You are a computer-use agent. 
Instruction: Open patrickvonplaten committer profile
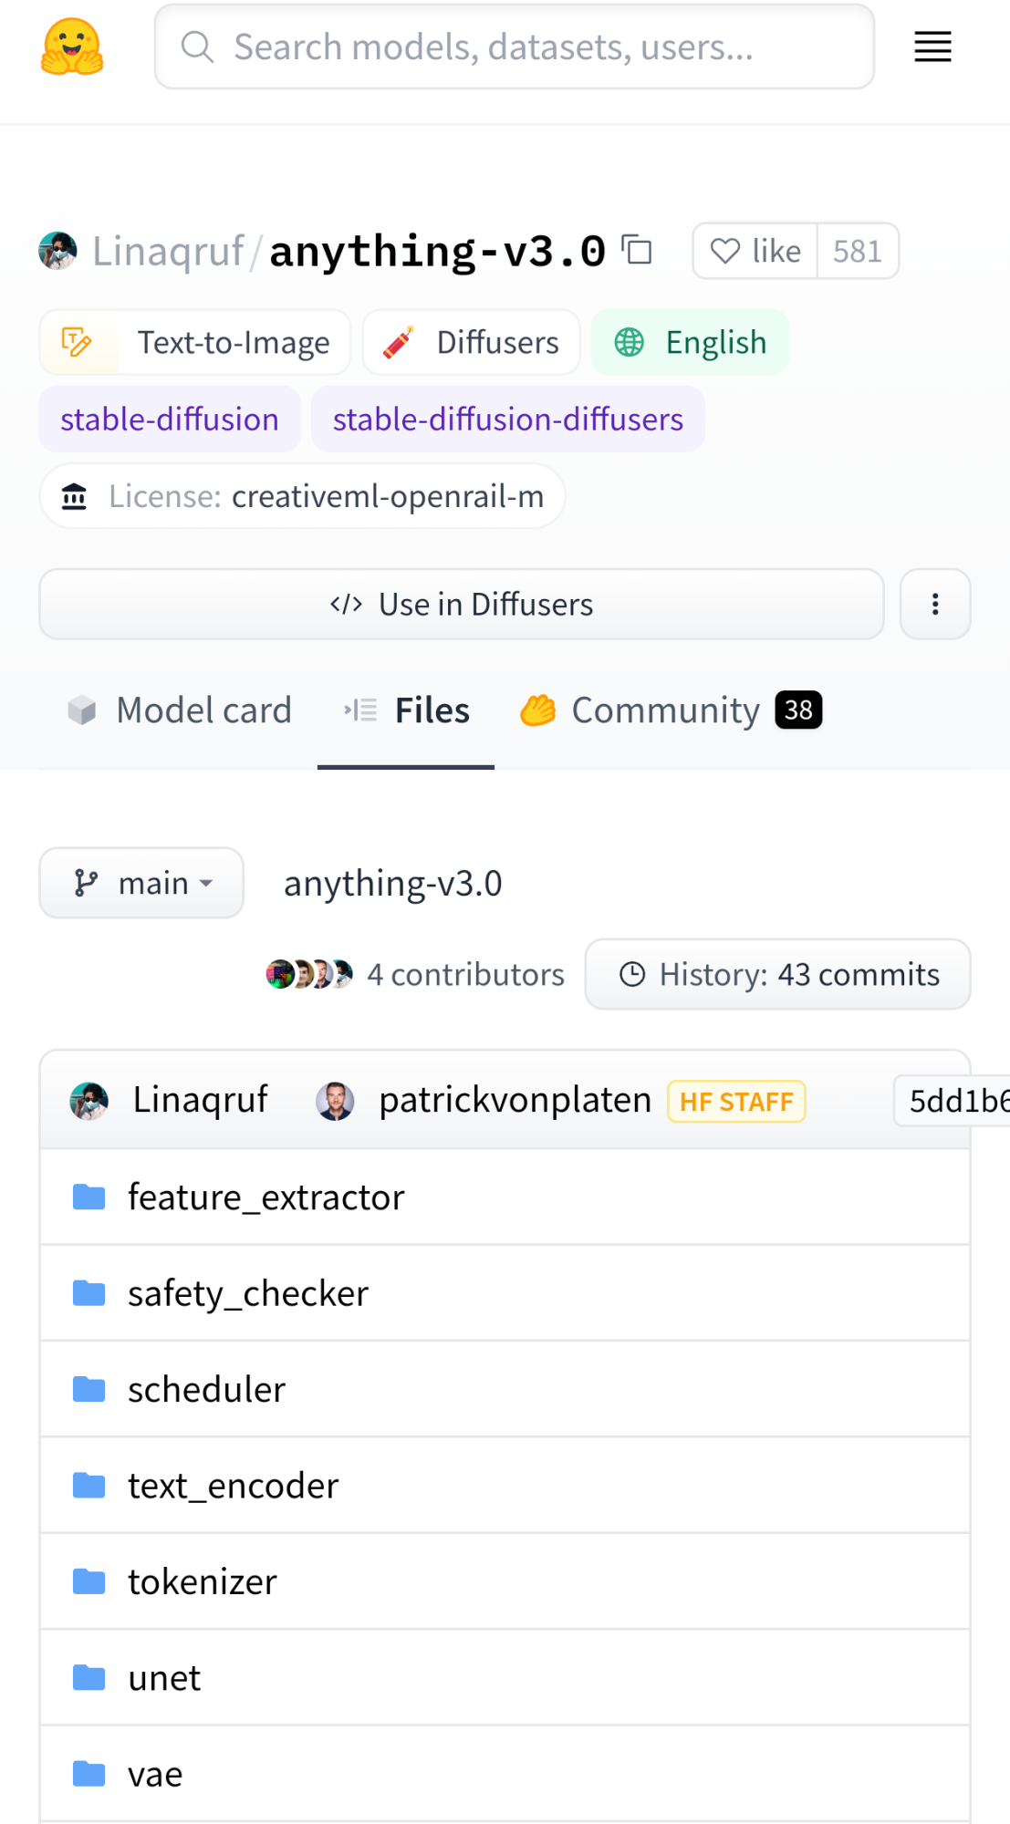click(515, 1100)
